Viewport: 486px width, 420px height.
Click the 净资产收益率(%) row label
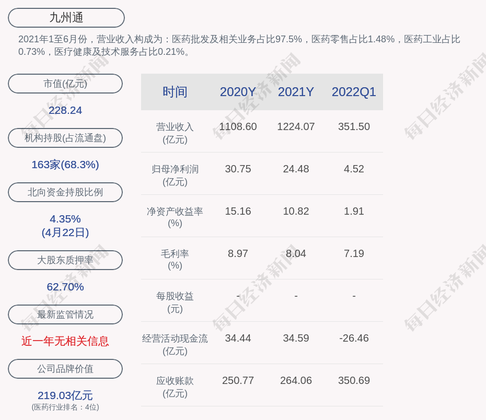click(x=175, y=217)
